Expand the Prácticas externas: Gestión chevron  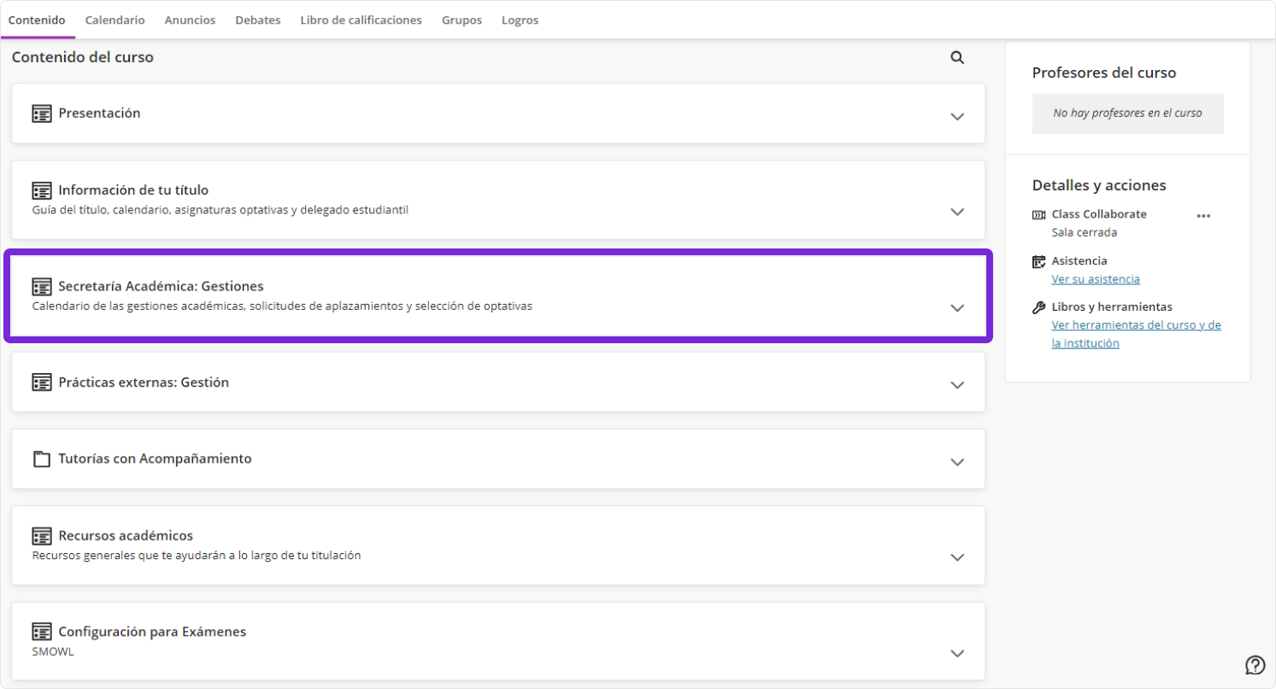click(x=957, y=385)
